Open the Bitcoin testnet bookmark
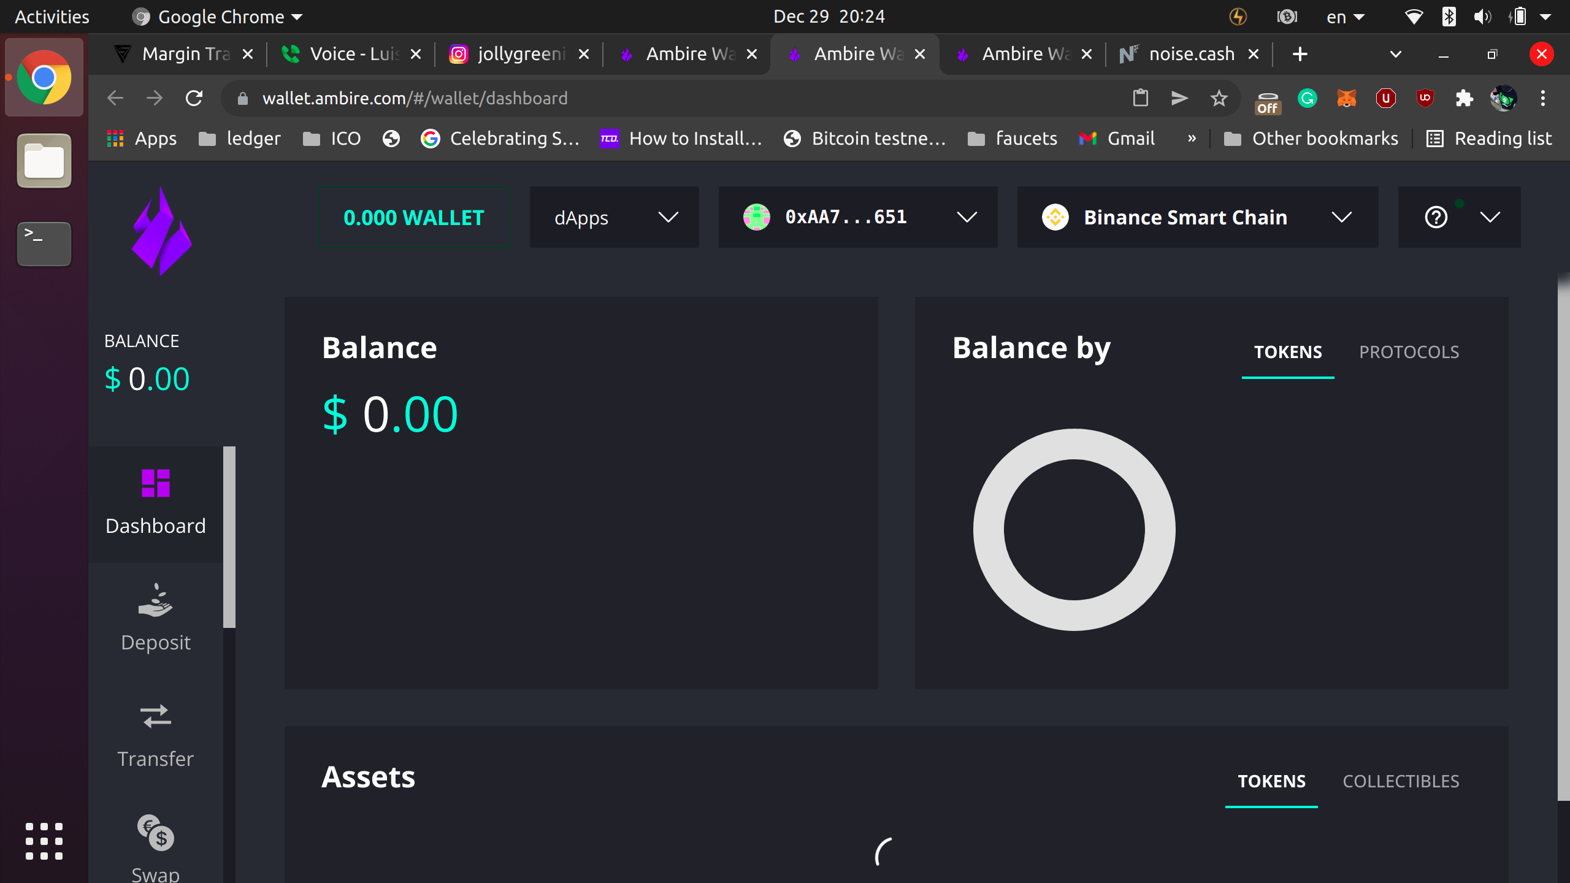 [x=865, y=139]
